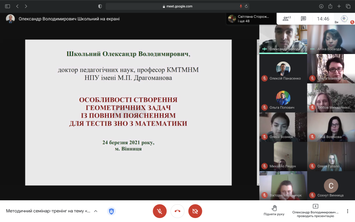355x222 pixels.
Task: Click the three-dots indicator on Аліна Воєвода
Action: [312, 49]
